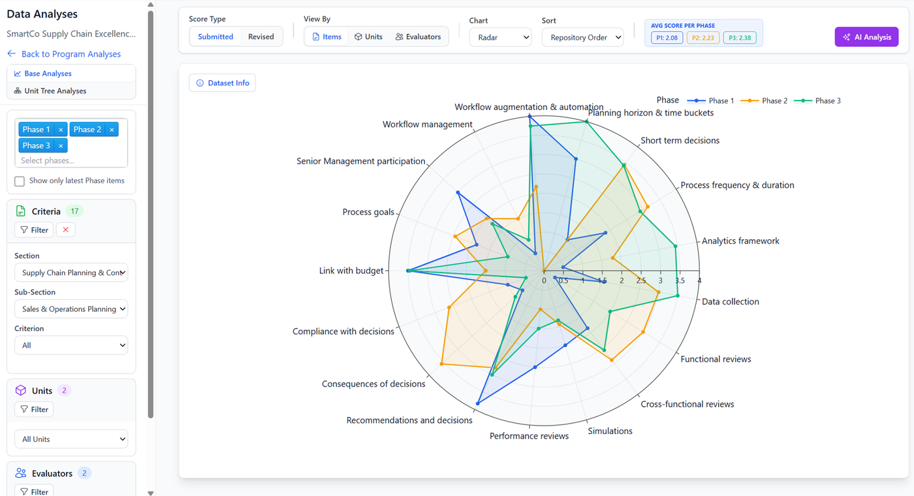Enable Show only latest Phase items checkbox

pyautogui.click(x=20, y=181)
